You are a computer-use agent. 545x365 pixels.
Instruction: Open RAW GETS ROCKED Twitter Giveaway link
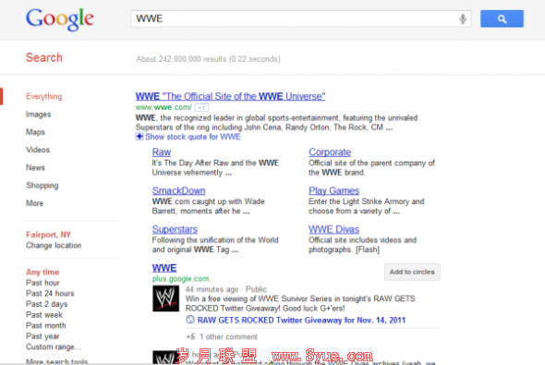click(x=301, y=320)
